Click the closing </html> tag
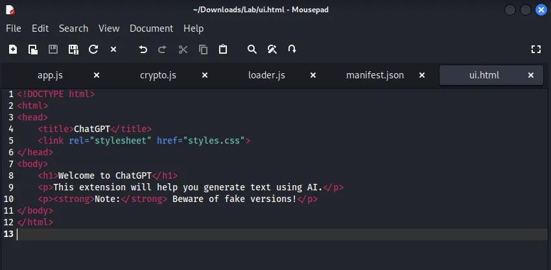This screenshot has width=551, height=270. (x=35, y=222)
